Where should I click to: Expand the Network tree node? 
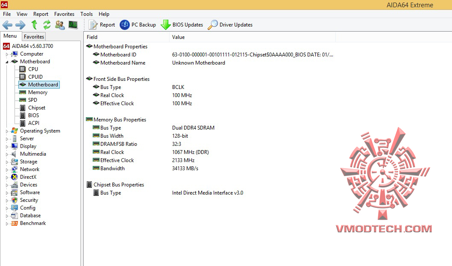(7, 170)
